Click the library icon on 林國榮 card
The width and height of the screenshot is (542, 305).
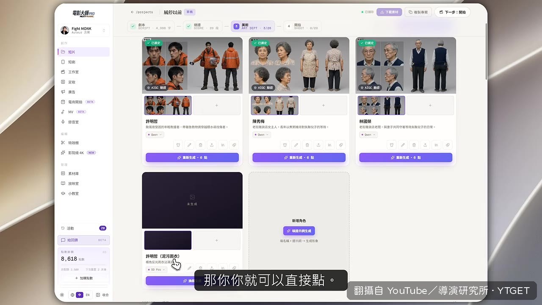pyautogui.click(x=436, y=145)
